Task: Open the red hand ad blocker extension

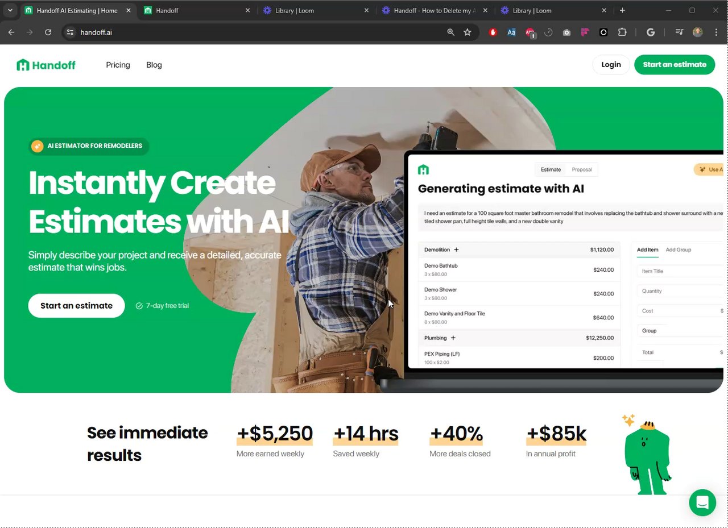Action: point(493,32)
